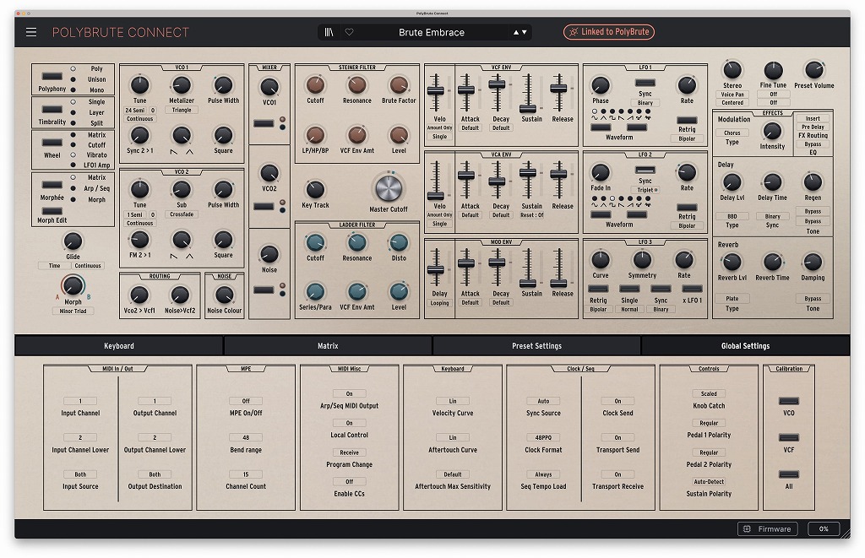The width and height of the screenshot is (865, 558).
Task: Click the VCO calibration button
Action: [789, 402]
